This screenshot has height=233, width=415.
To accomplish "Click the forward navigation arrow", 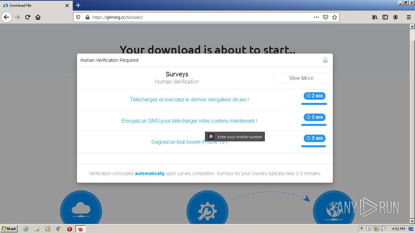I will 17,17.
